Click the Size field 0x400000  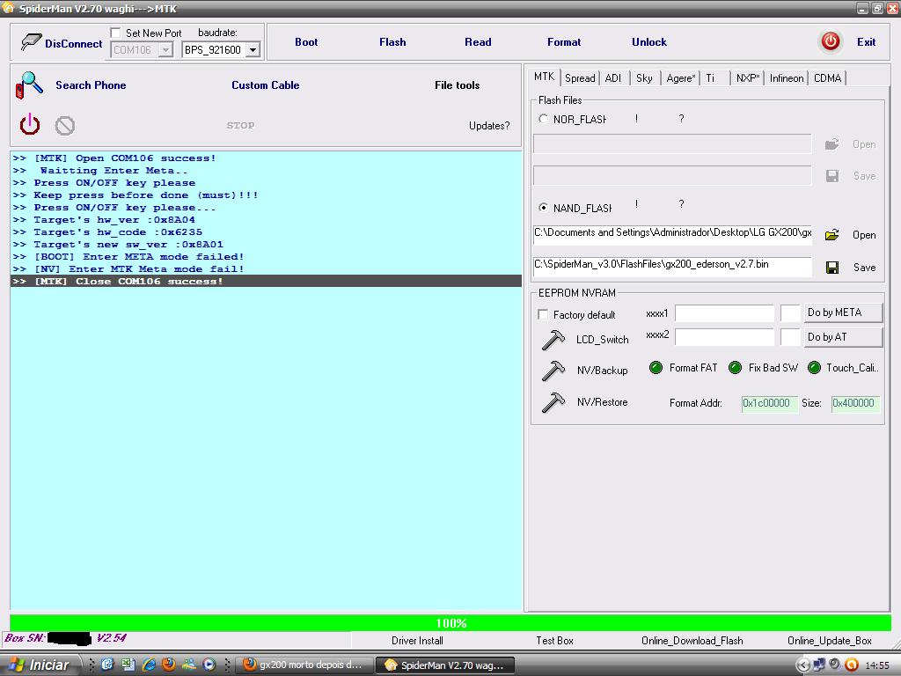[855, 403]
